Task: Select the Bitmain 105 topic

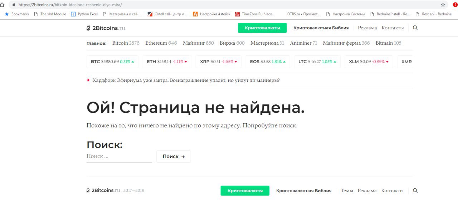Action: pos(388,43)
